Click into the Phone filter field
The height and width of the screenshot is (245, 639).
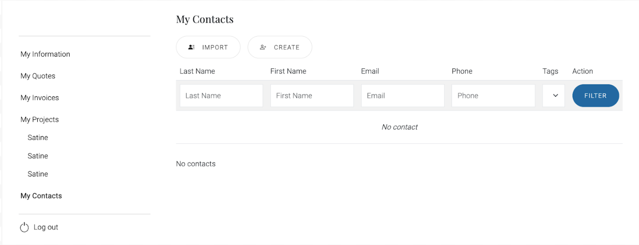493,96
